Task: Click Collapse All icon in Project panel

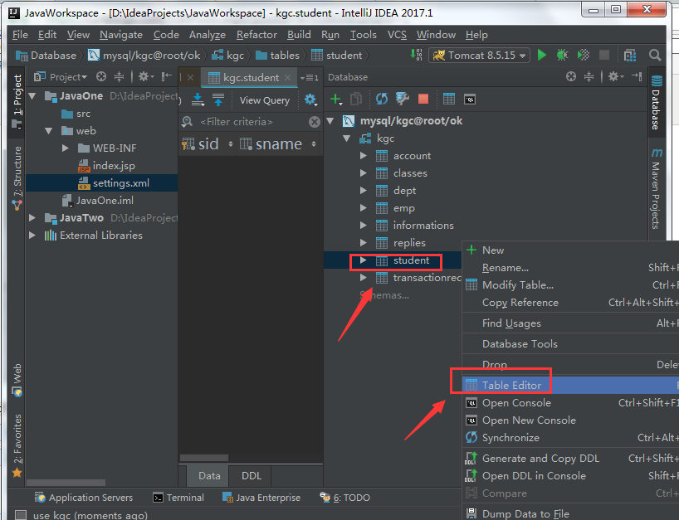Action: pyautogui.click(x=119, y=77)
